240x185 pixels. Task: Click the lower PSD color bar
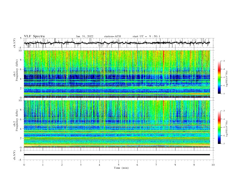coord(219,127)
